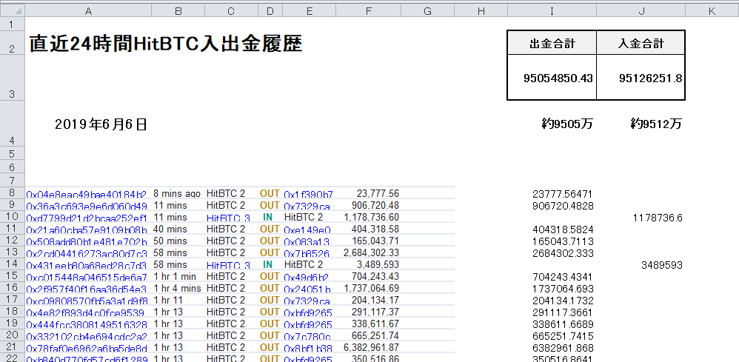Select cell 約9505万

[567, 124]
